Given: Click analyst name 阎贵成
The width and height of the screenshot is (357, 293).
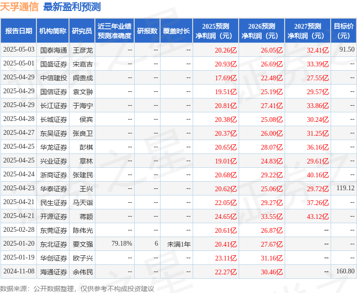Looking at the screenshot, I should [x=83, y=78].
